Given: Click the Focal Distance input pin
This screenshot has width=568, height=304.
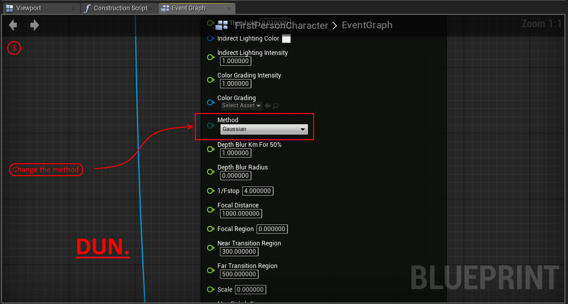Looking at the screenshot, I should (x=210, y=210).
